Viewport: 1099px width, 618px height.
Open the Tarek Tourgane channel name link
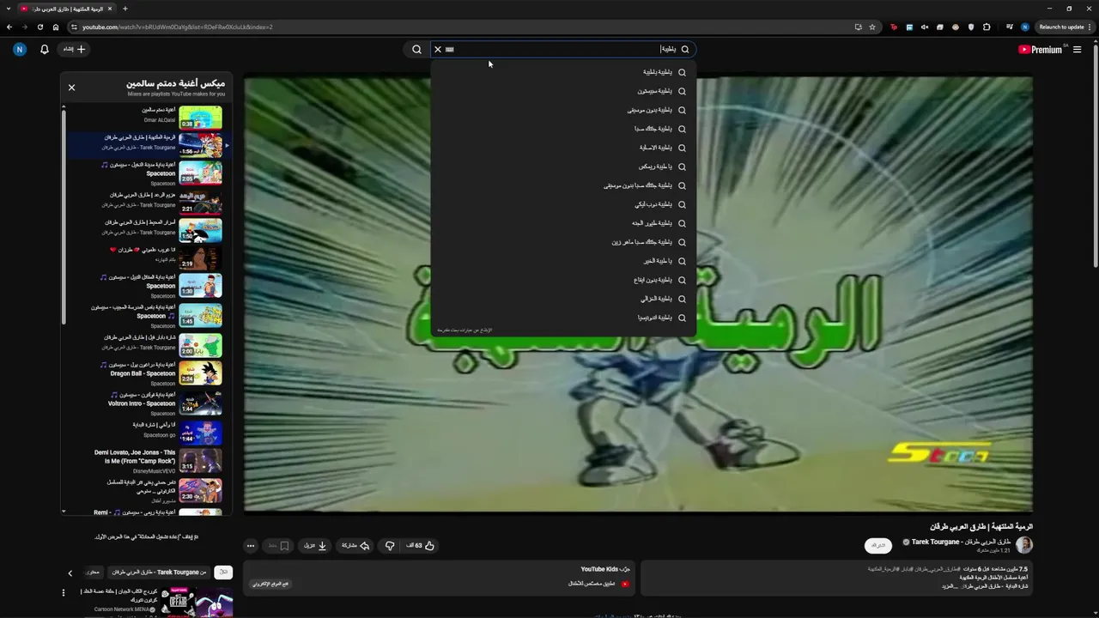(961, 542)
